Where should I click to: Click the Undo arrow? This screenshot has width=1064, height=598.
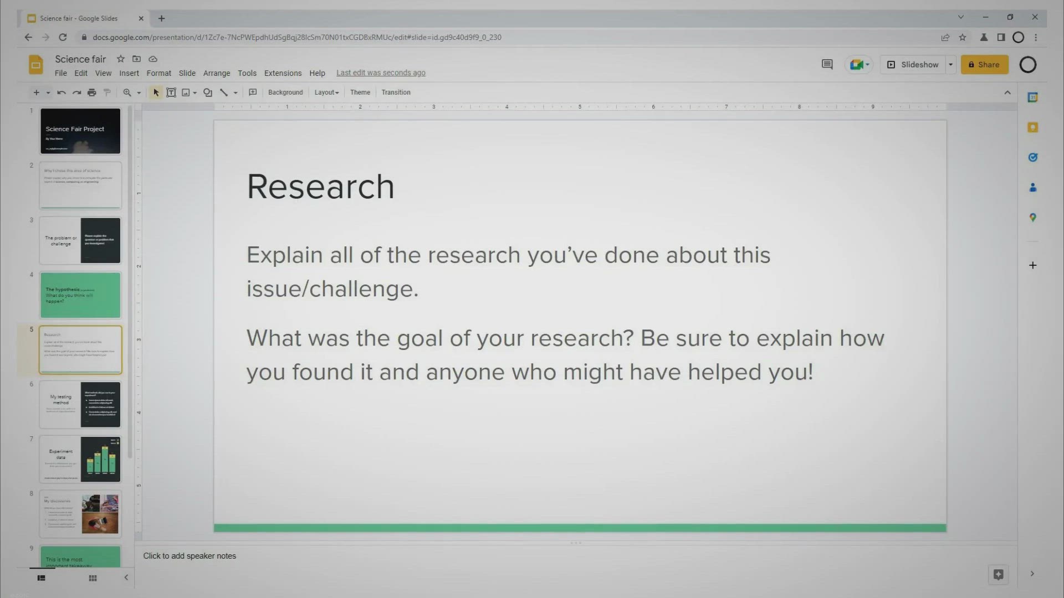pyautogui.click(x=62, y=92)
